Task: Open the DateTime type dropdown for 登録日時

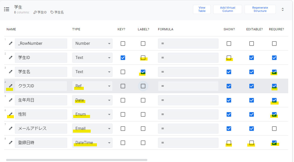Action: (x=92, y=143)
